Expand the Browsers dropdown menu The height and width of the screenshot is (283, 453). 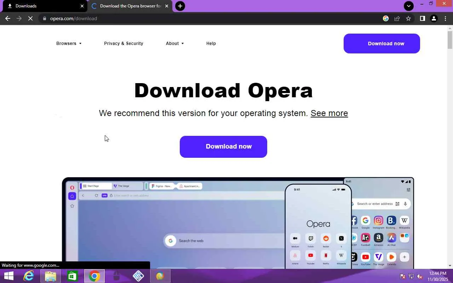[x=69, y=44]
